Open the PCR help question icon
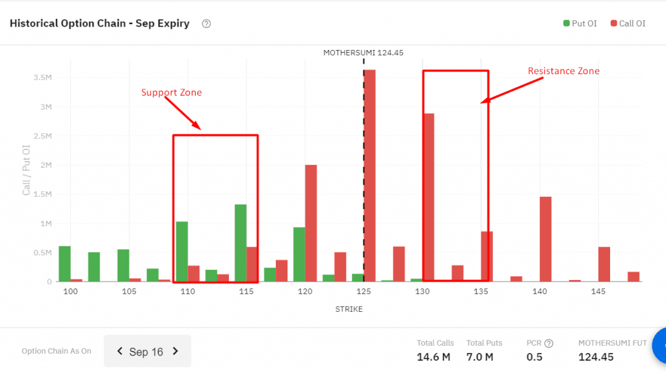Screen dimensions: 666x373 (549, 343)
